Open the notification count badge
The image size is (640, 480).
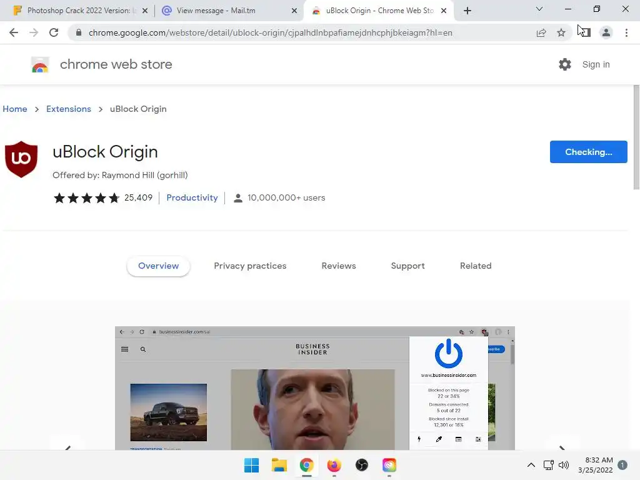point(622,465)
